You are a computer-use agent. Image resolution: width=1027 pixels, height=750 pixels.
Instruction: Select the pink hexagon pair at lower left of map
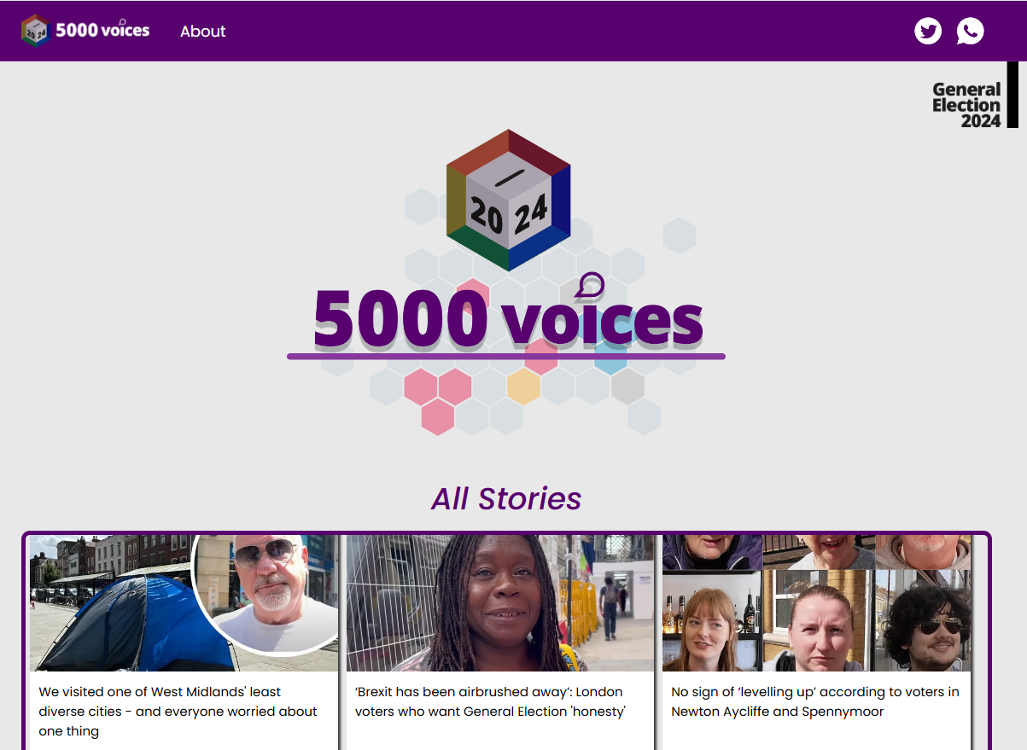(438, 387)
